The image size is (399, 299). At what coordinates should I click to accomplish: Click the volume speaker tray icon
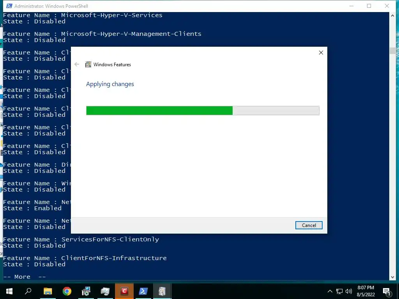(349, 291)
